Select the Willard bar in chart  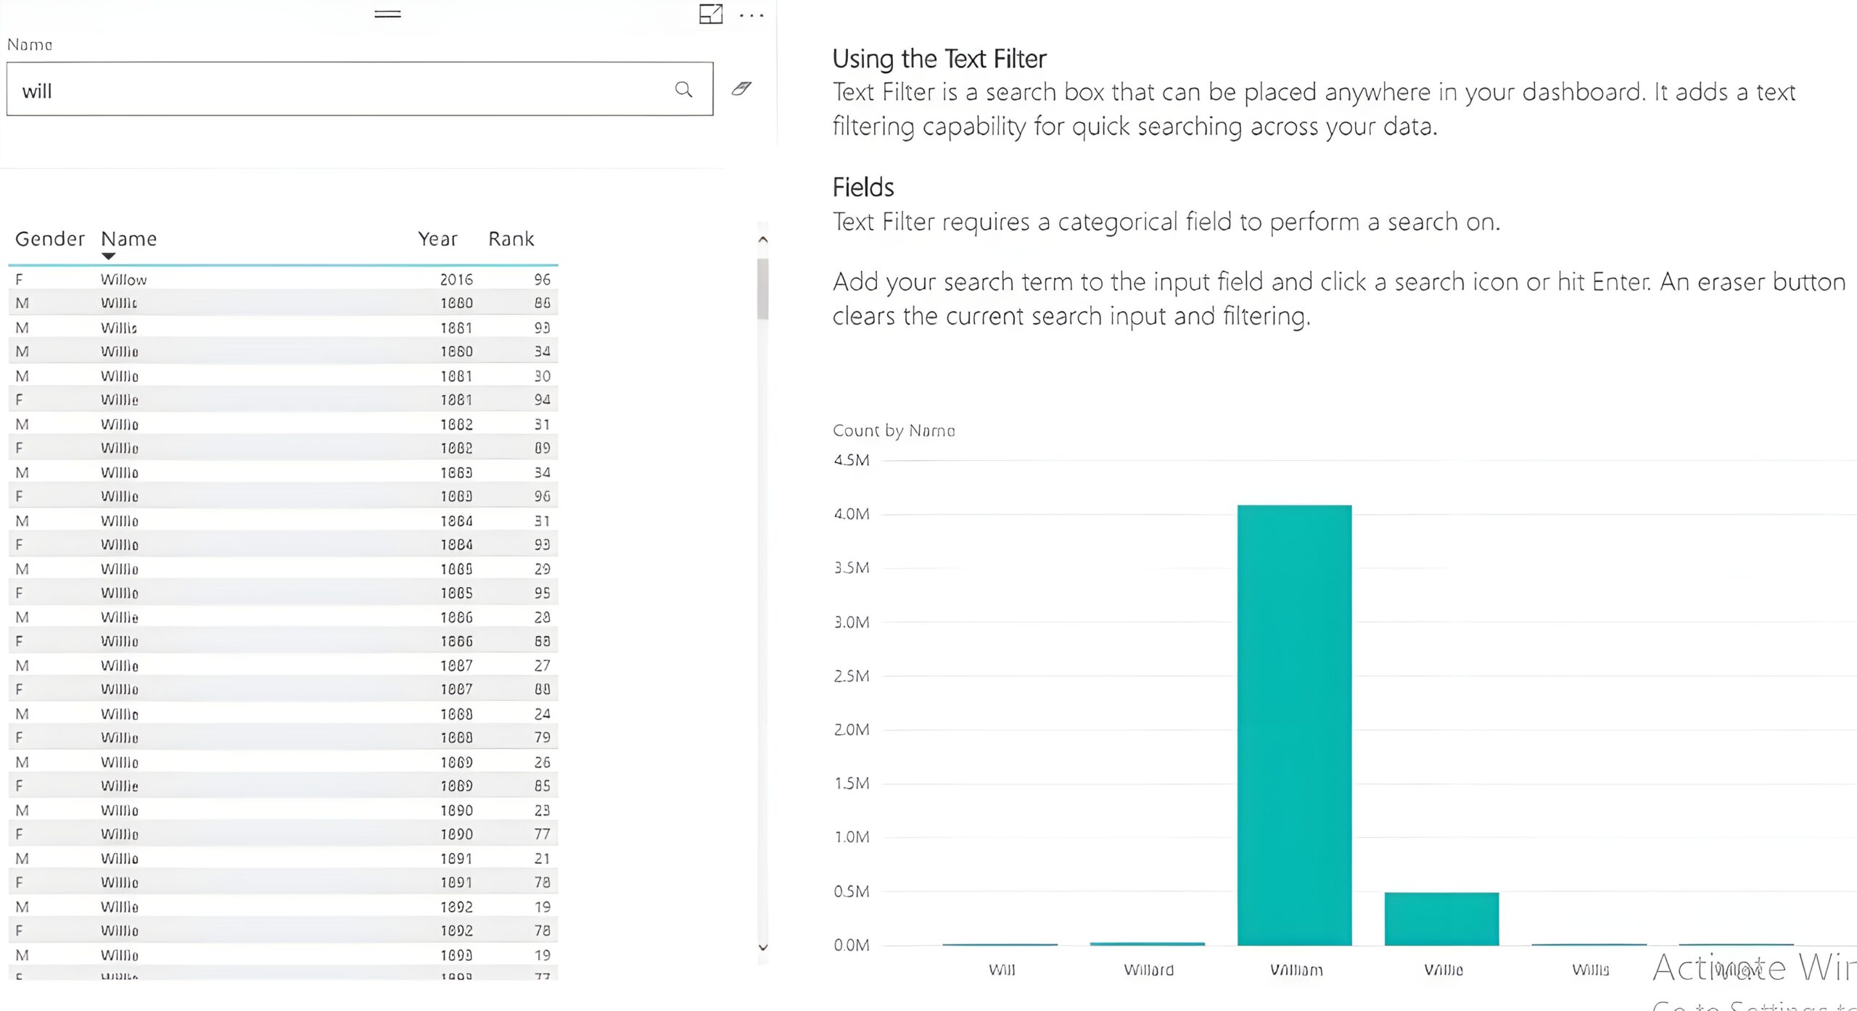(x=1147, y=944)
